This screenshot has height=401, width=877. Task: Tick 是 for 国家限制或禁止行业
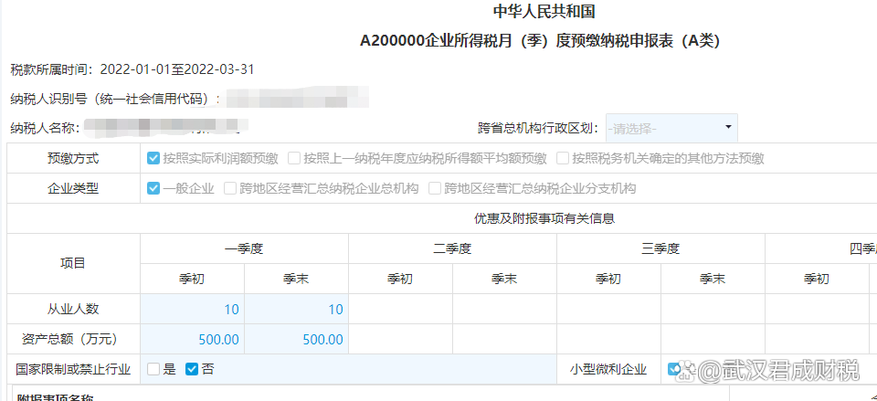(153, 369)
